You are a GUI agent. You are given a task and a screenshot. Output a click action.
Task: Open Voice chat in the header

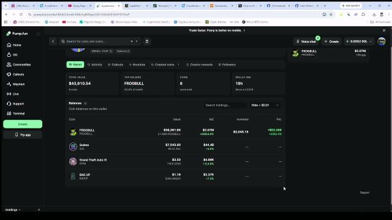(x=306, y=42)
